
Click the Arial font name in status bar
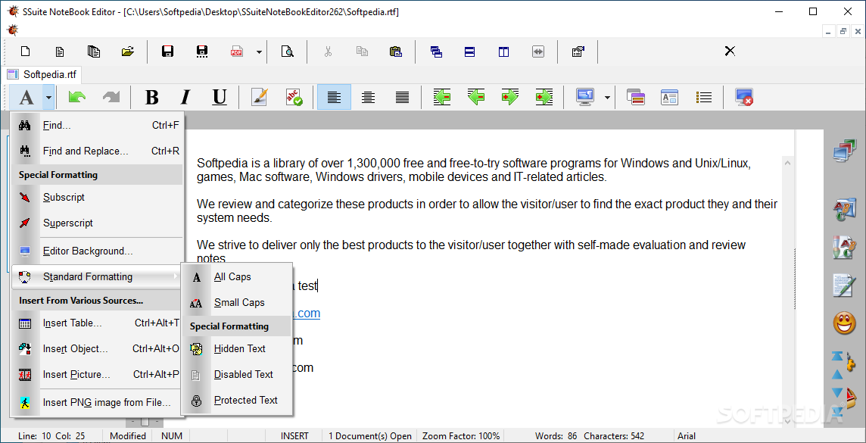click(x=687, y=436)
